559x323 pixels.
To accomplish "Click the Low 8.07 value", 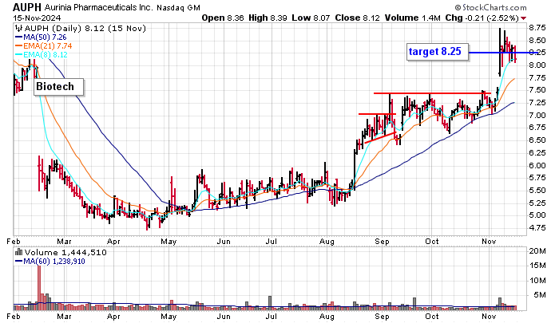I will click(311, 18).
